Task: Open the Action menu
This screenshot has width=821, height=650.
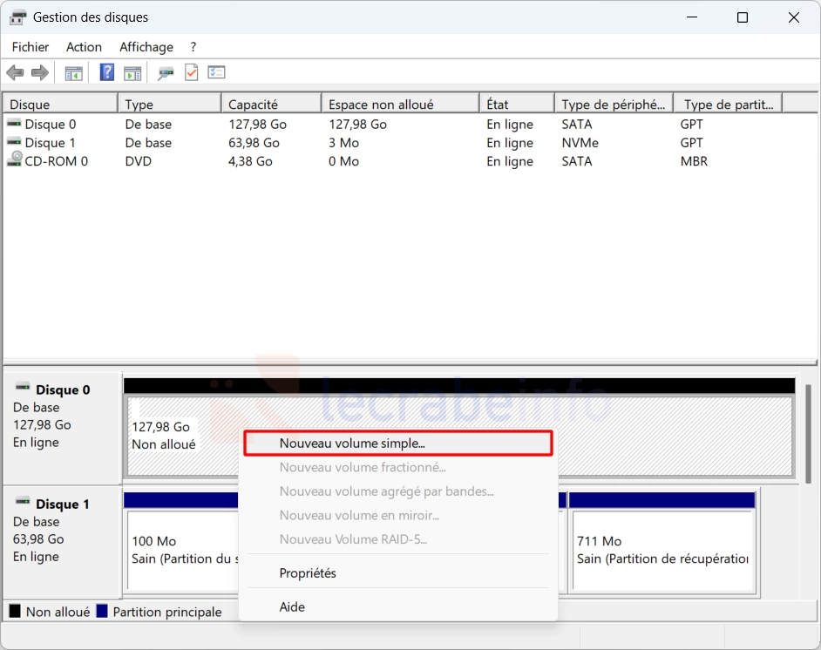Action: [84, 47]
